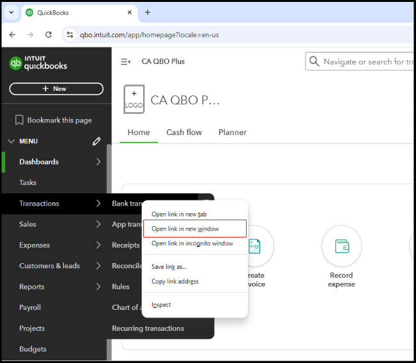
Task: Open the tab search dropdown arrow
Action: coord(12,13)
